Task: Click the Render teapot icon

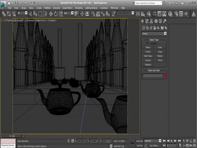Action: tap(186, 14)
